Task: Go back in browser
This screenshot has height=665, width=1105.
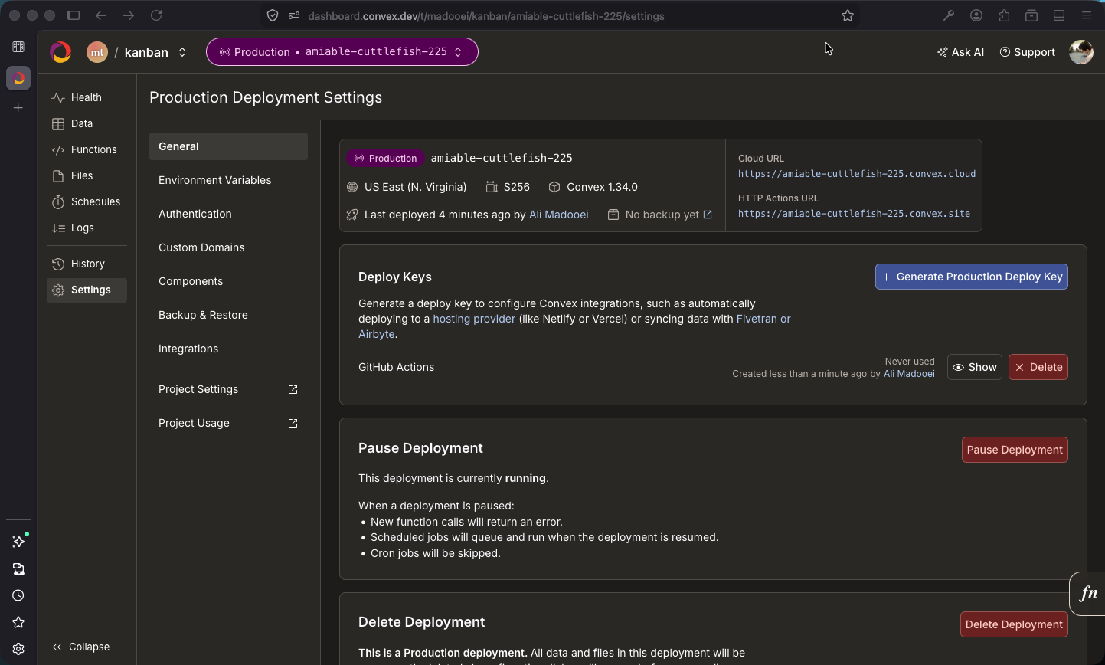Action: [x=101, y=15]
